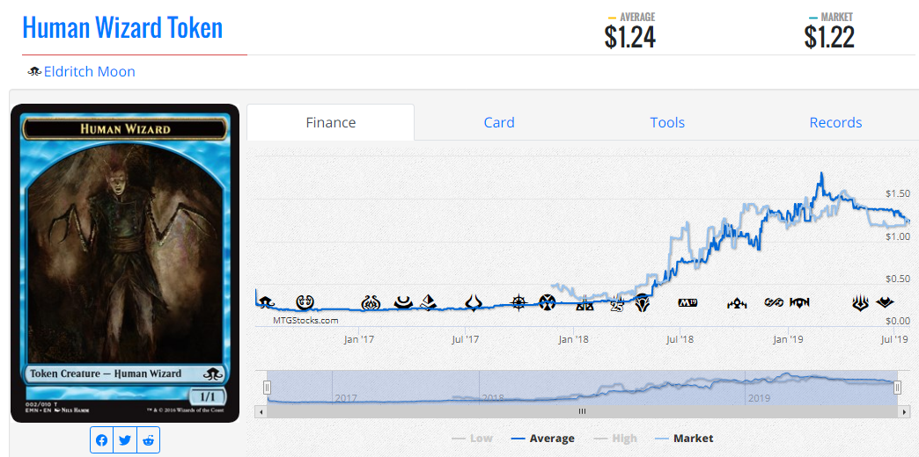Click the Dominaria shield set marker

(x=643, y=303)
